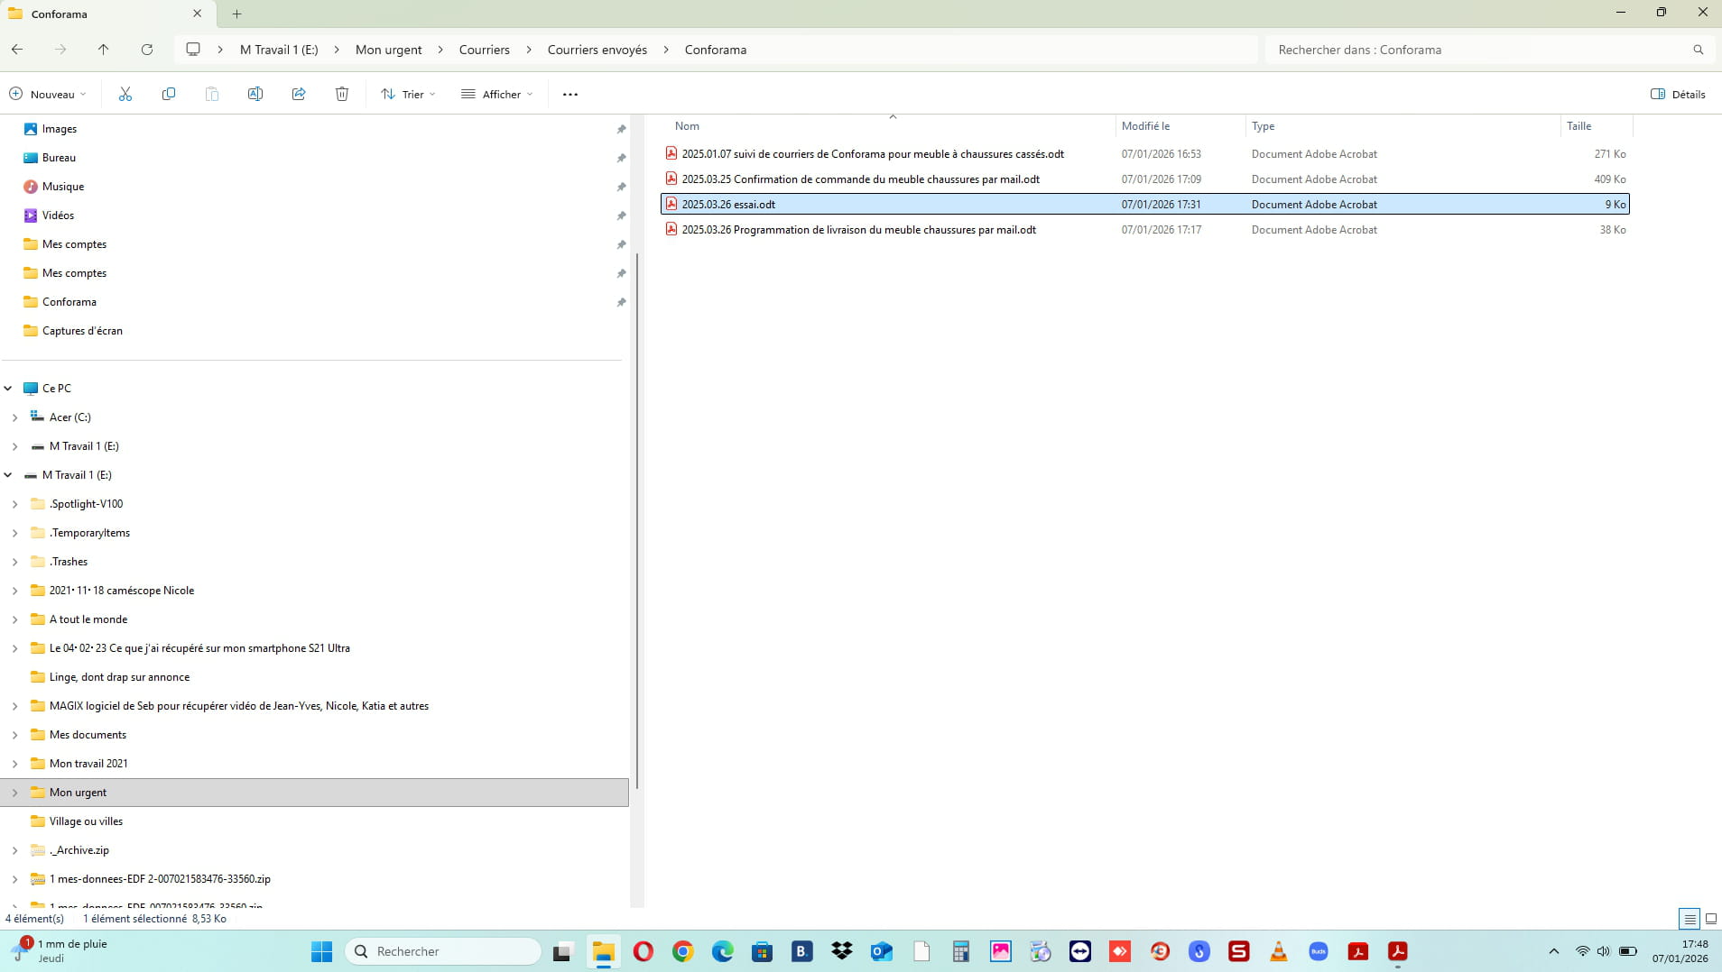This screenshot has height=972, width=1722.
Task: Click the Rename icon in toolbar
Action: point(255,94)
